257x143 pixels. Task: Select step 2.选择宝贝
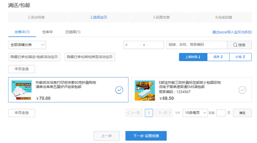(99, 17)
